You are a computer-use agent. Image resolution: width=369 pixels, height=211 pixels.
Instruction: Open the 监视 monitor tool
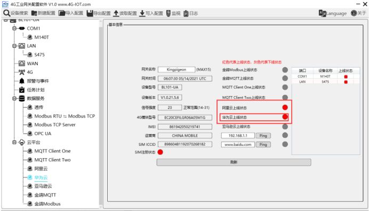pos(173,13)
